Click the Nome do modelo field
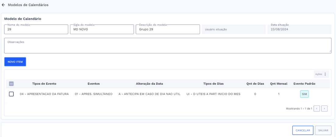 (x=36, y=29)
